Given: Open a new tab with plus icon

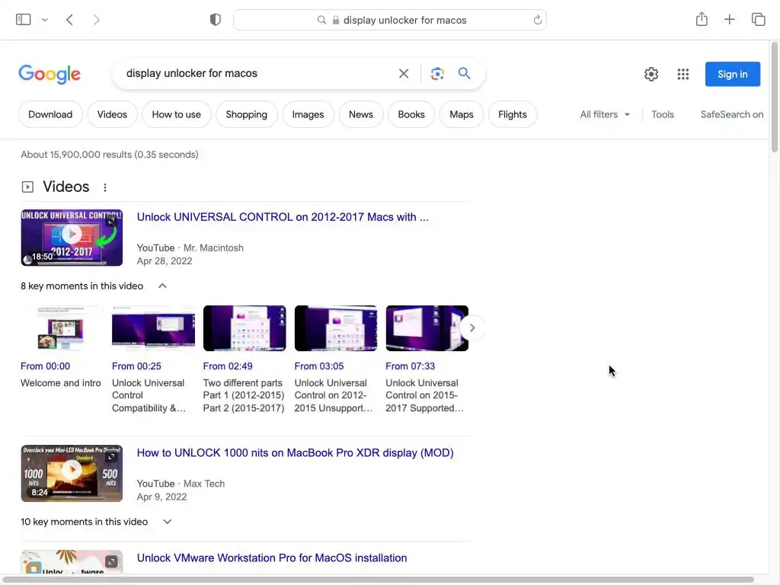Looking at the screenshot, I should click(x=729, y=19).
